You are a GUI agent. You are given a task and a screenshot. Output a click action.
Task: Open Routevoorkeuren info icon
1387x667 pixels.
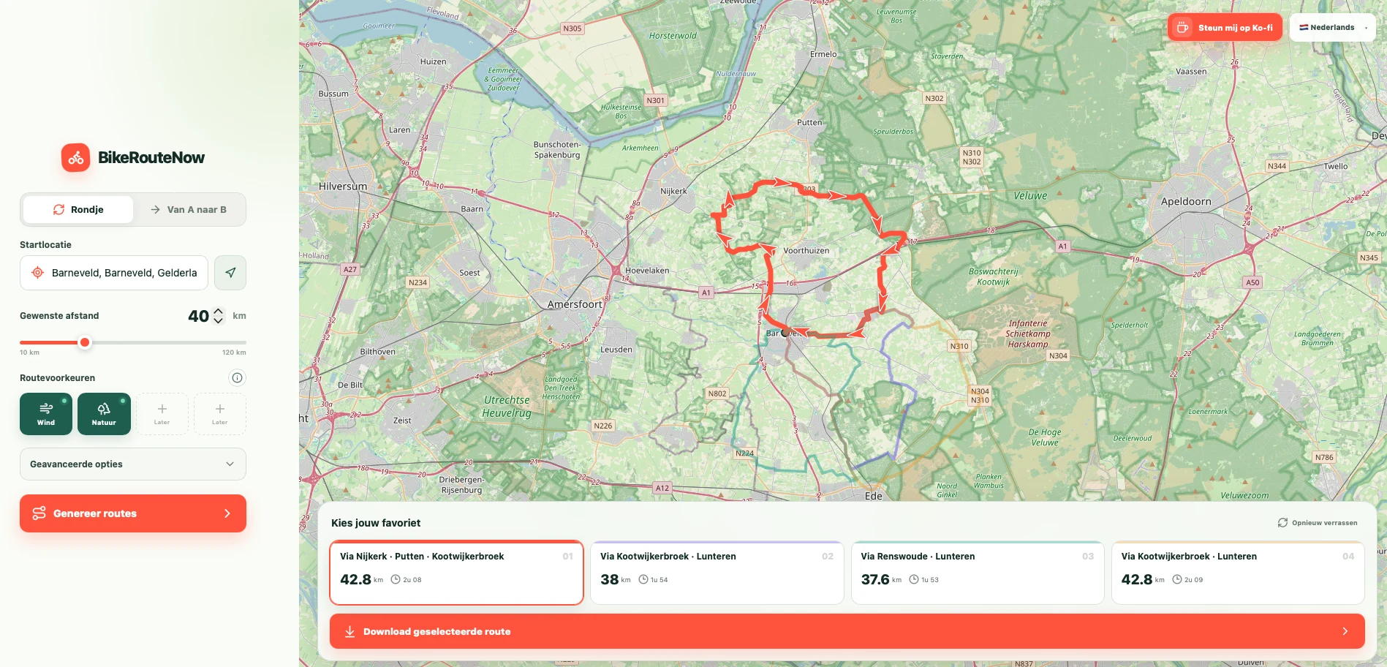(x=237, y=378)
